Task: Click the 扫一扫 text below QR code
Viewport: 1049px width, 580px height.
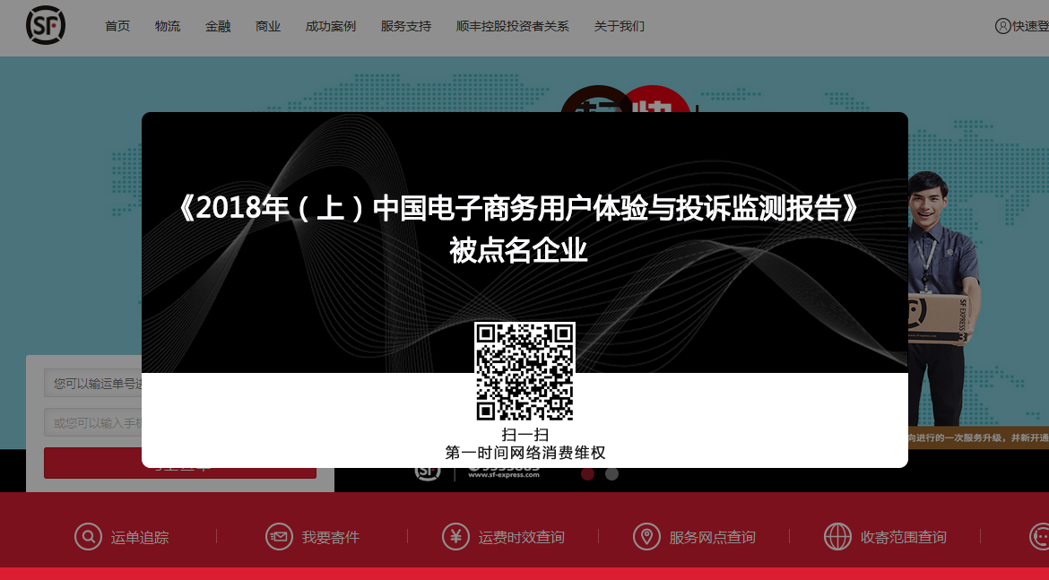Action: (x=525, y=435)
